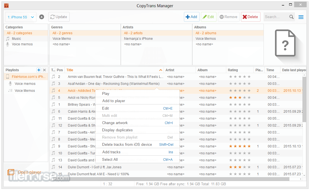
Task: Select the Voice memos playlist with microphone
Action: [26, 84]
